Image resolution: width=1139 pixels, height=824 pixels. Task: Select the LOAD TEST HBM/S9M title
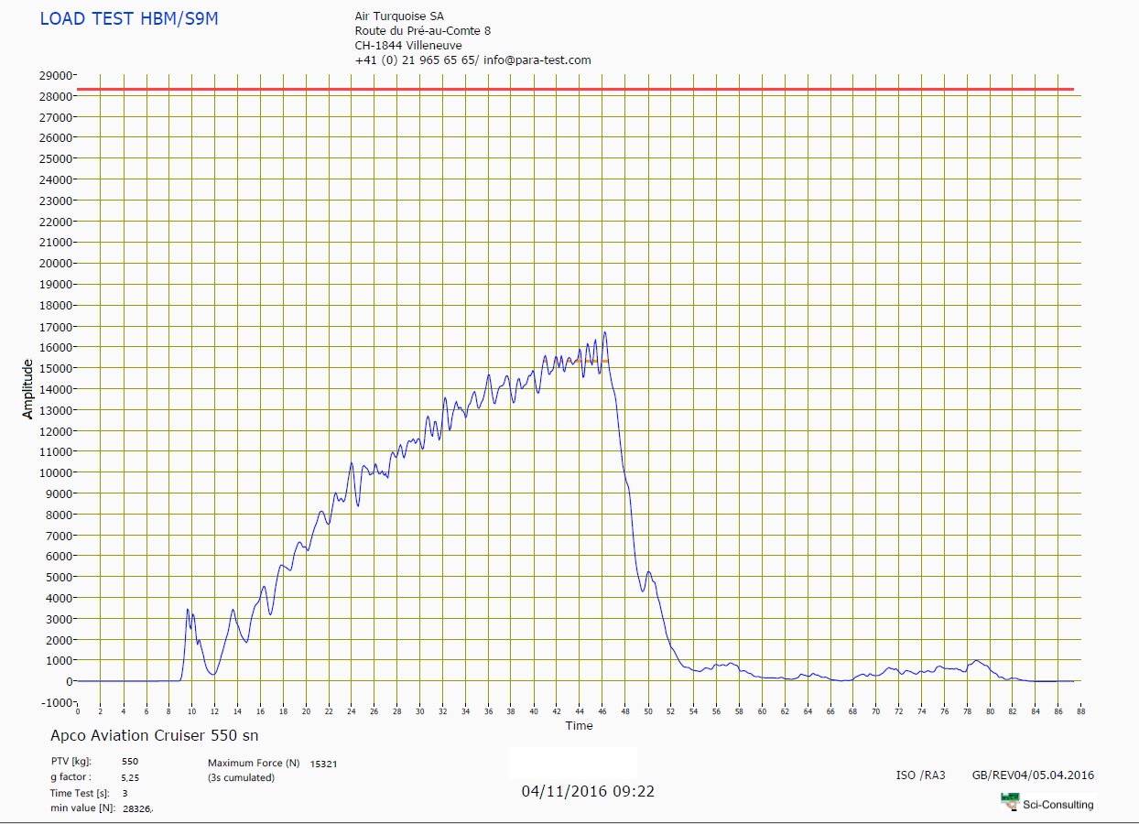[129, 18]
